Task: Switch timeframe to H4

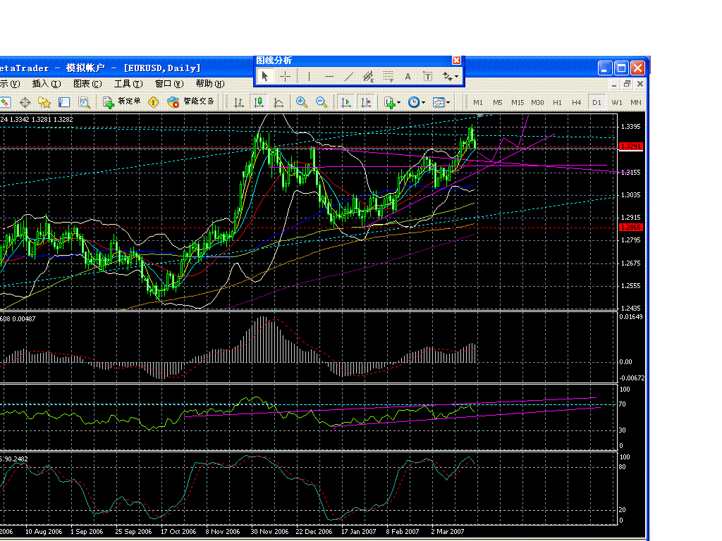Action: [577, 103]
